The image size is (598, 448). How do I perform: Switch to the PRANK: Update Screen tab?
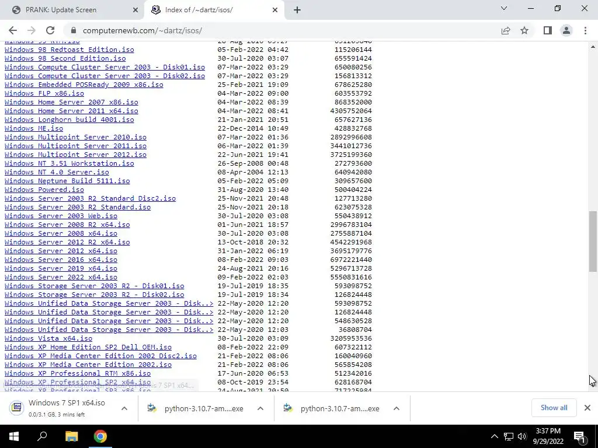point(72,10)
